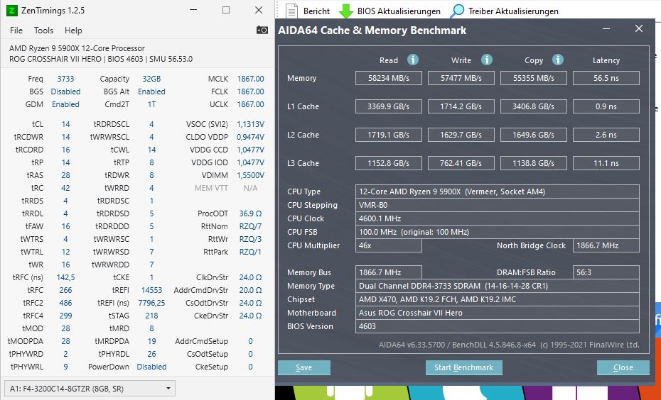Click the DRAM:FSB Ratio value 56:3
661x400 pixels.
tap(606, 272)
